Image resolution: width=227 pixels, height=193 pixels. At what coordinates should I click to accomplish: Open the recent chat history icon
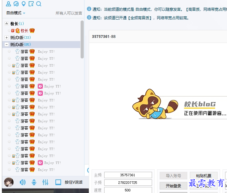(16, 4)
